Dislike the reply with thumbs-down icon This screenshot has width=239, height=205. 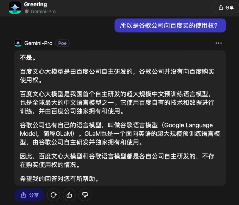click(x=85, y=195)
